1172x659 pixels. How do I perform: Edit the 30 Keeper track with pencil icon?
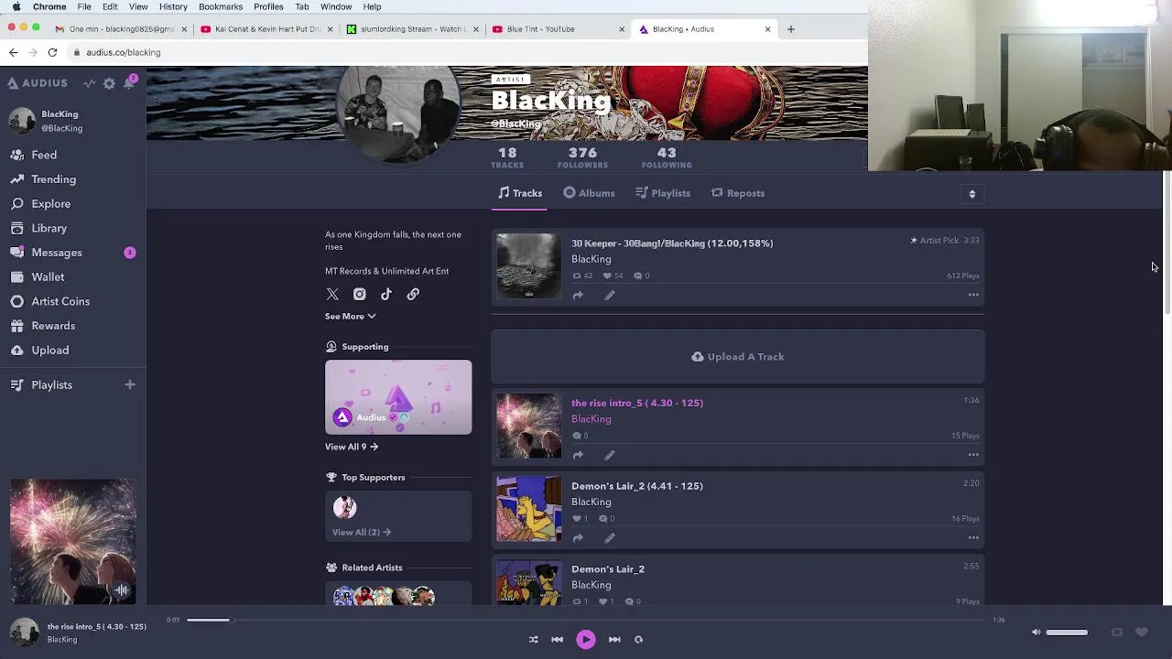click(x=610, y=295)
